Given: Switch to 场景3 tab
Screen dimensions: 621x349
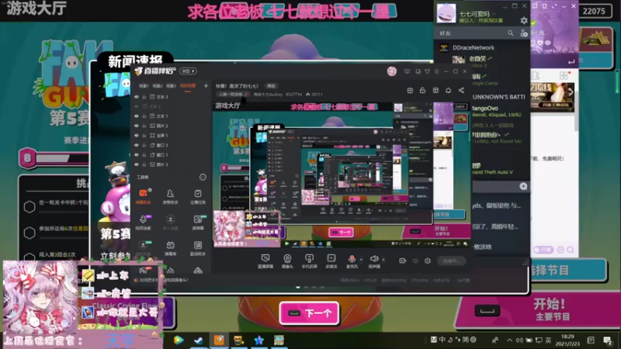Looking at the screenshot, I should pyautogui.click(x=171, y=86).
